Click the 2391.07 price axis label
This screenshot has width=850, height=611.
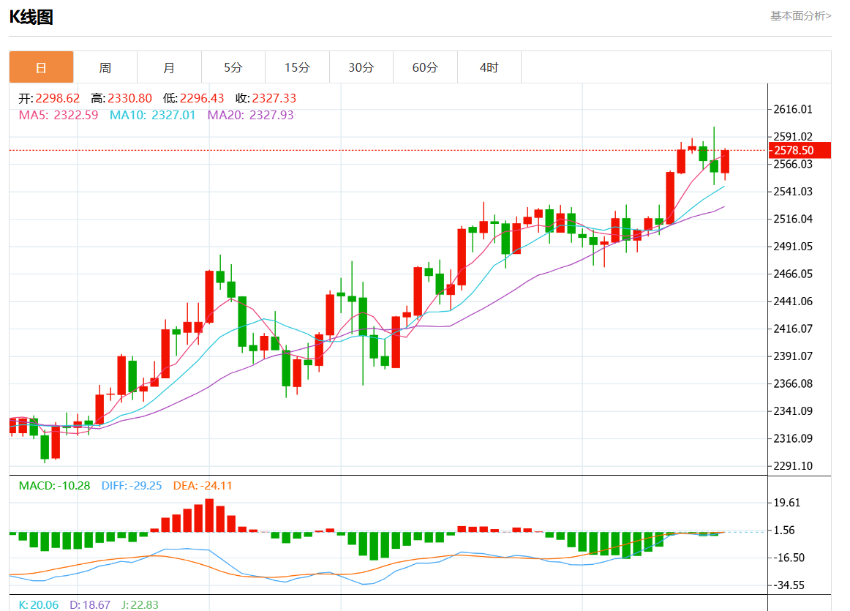pos(792,356)
